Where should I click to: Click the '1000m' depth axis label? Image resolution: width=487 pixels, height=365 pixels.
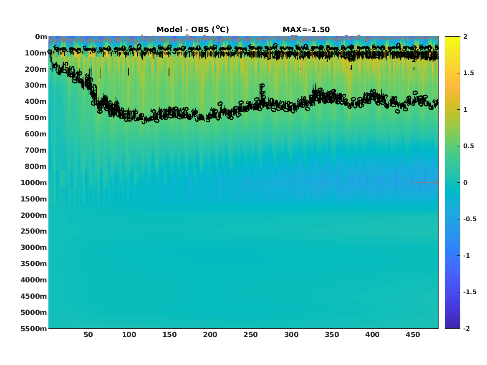(34, 183)
